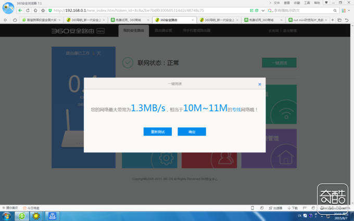Open the 工具 menu
The image size is (354, 221).
click(307, 3)
